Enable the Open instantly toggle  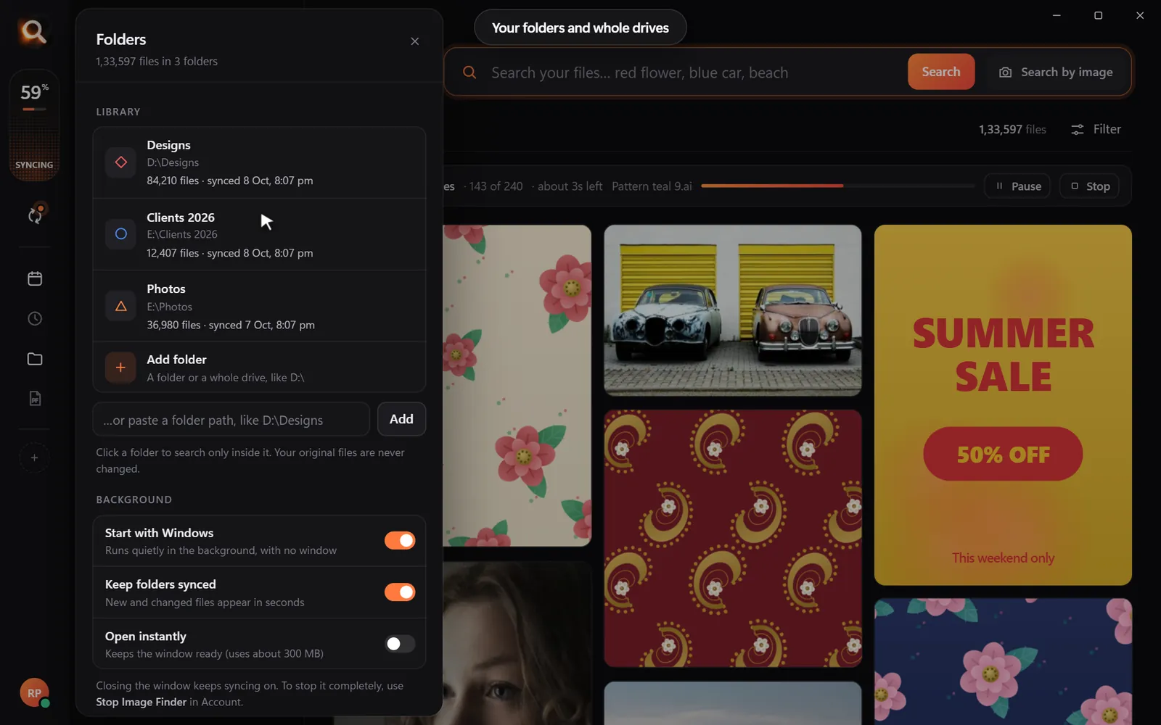400,644
